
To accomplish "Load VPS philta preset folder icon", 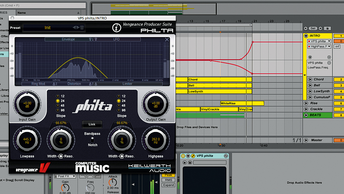I will [185, 163].
